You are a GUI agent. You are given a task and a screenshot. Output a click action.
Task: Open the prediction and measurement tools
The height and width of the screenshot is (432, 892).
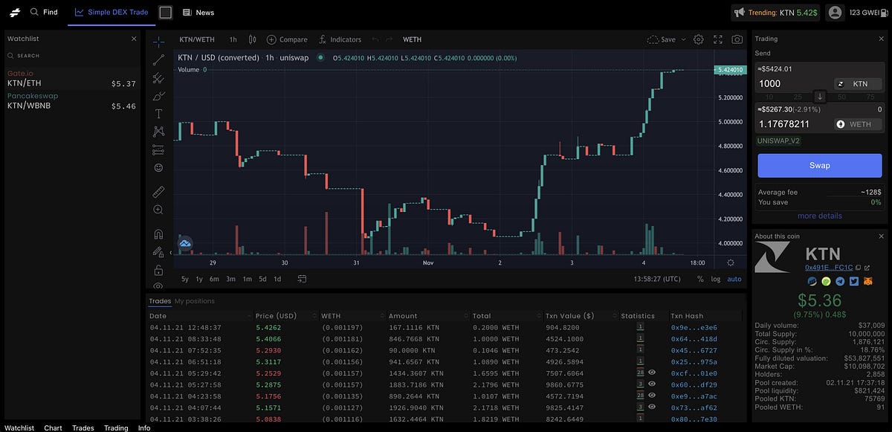[x=158, y=150]
